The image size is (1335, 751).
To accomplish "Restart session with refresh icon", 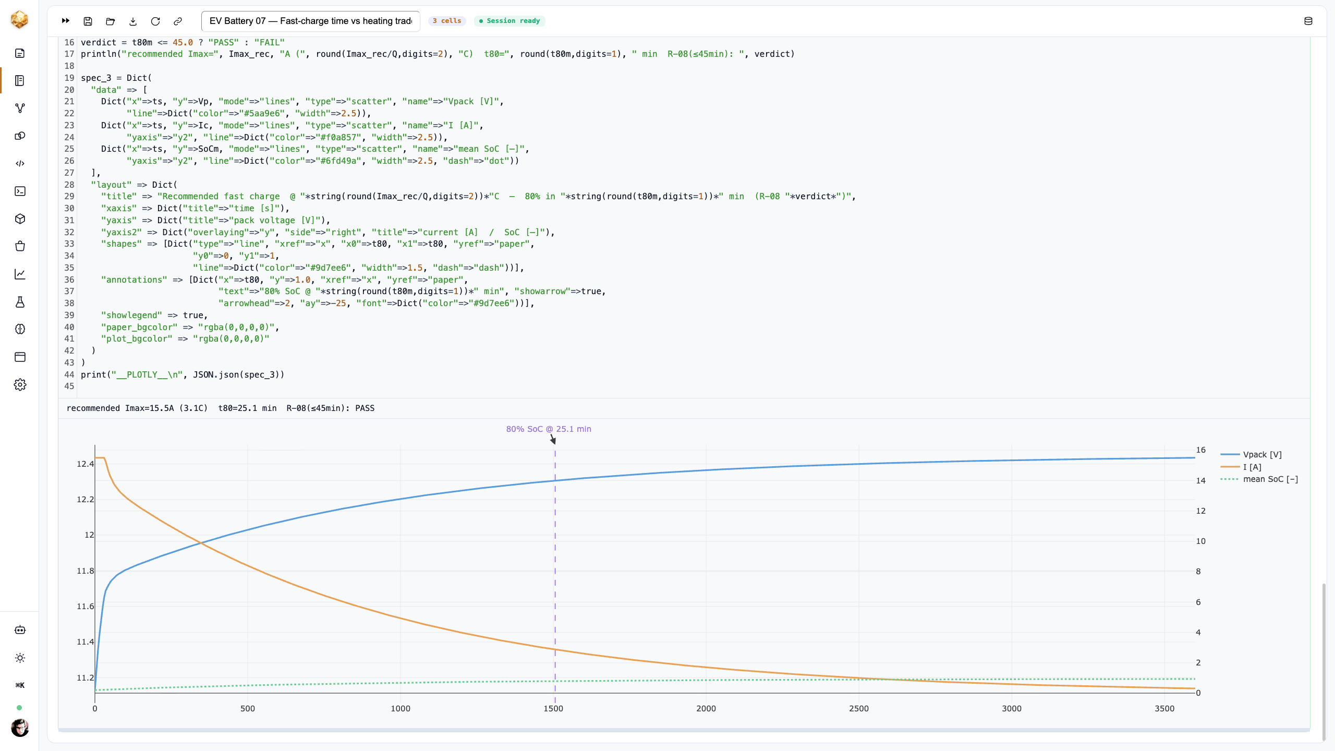I will [x=155, y=21].
